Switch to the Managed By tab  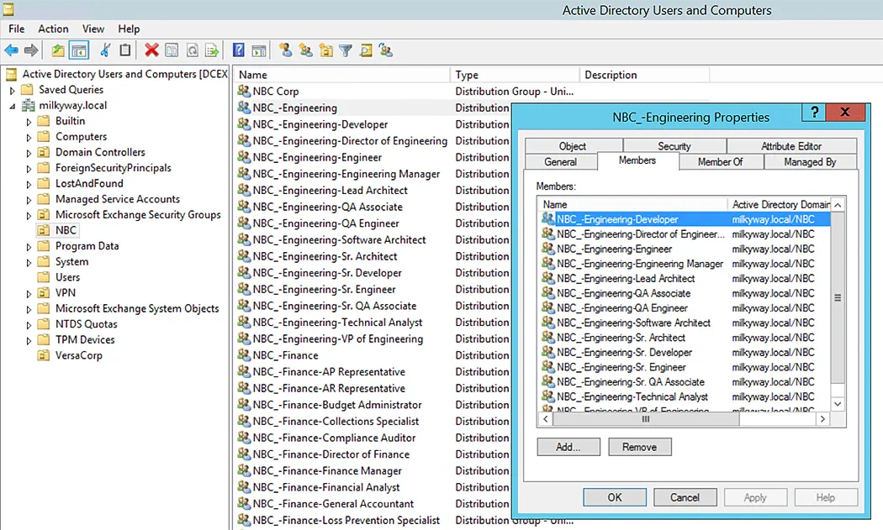coord(810,162)
